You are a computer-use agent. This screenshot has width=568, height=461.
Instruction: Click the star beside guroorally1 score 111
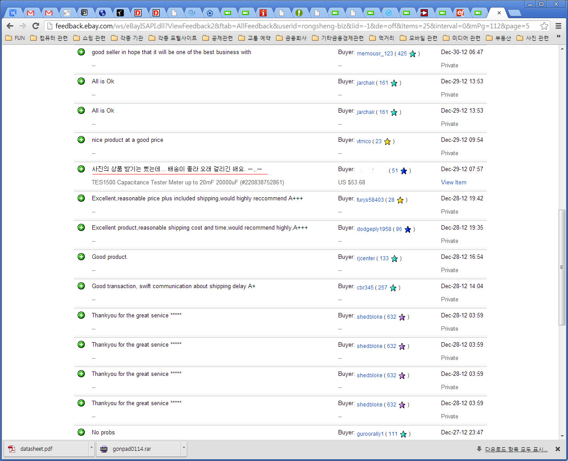point(403,434)
